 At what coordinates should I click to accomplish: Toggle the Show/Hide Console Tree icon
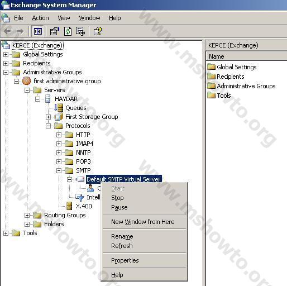(38, 31)
